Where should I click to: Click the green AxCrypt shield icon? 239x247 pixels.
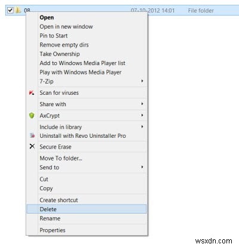tap(32, 115)
